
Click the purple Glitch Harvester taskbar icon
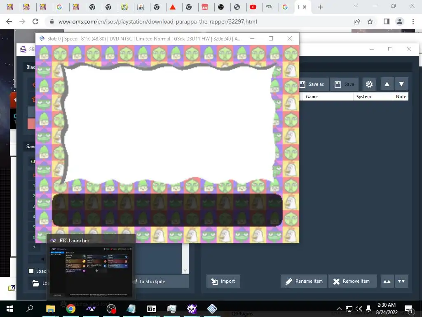click(192, 308)
